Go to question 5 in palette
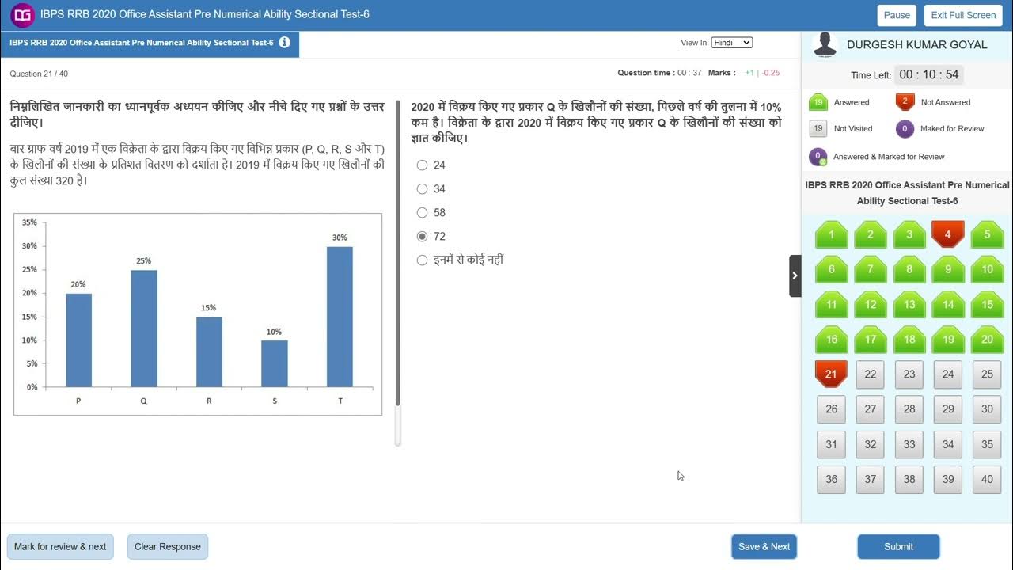The height and width of the screenshot is (570, 1013). [x=987, y=234]
